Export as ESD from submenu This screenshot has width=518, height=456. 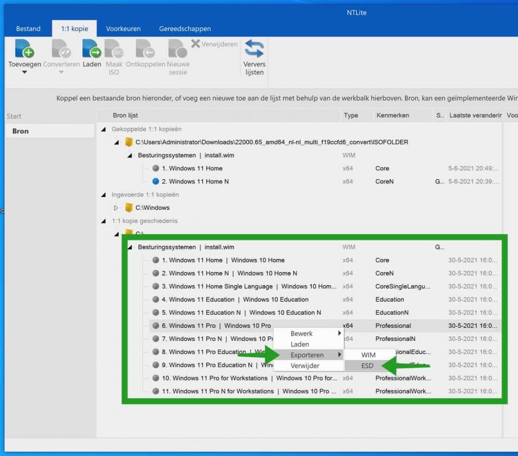[x=367, y=365]
